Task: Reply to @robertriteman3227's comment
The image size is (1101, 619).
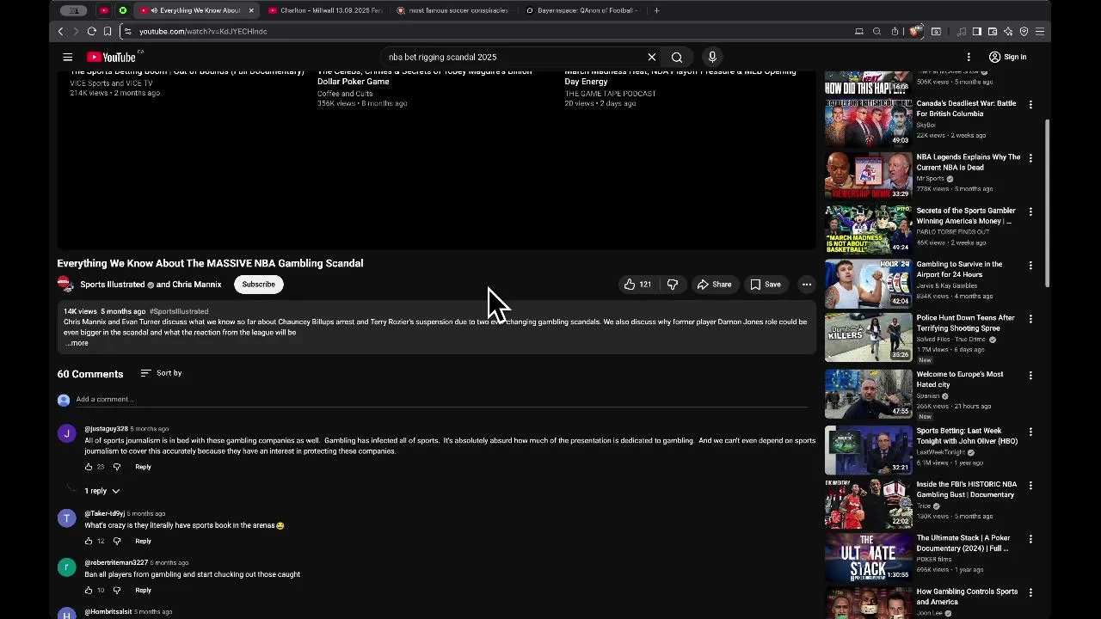Action: tap(143, 590)
